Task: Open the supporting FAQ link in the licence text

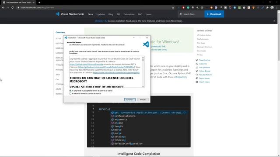Action: pyautogui.click(x=116, y=73)
